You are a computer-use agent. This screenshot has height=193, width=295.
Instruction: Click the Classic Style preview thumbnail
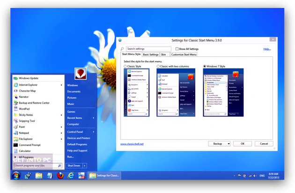[137, 93]
